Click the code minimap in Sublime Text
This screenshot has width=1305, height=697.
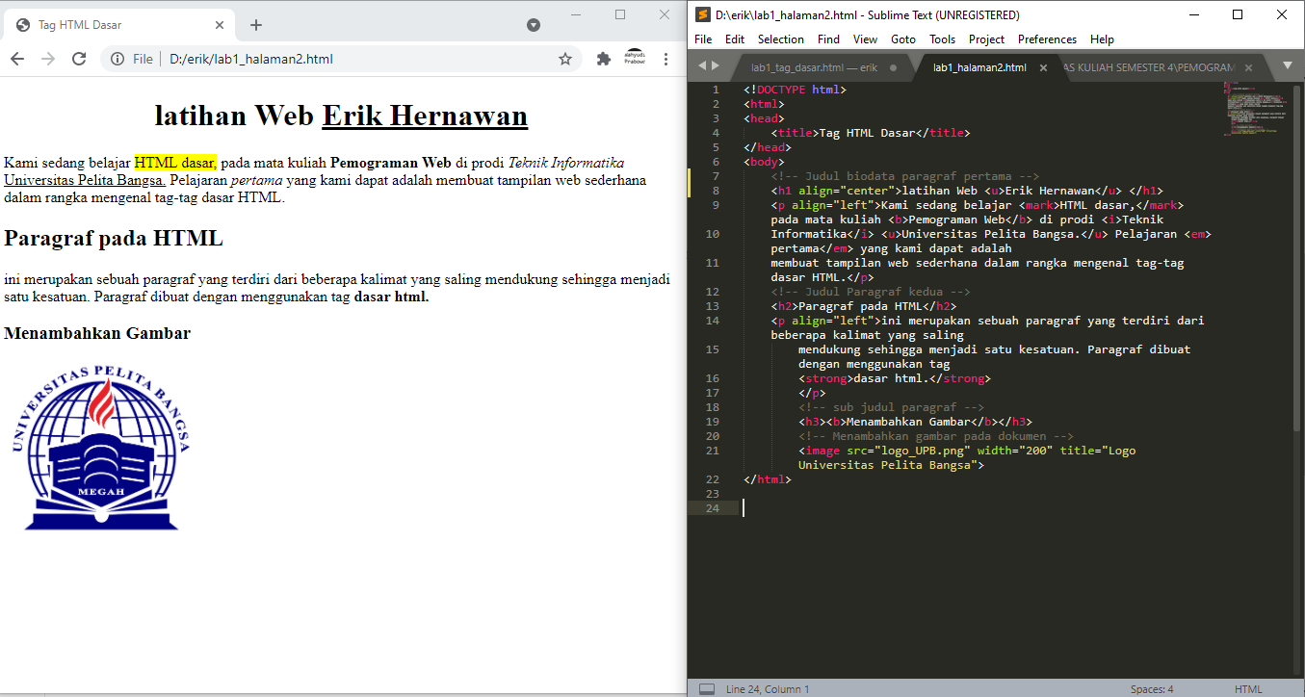(x=1257, y=106)
